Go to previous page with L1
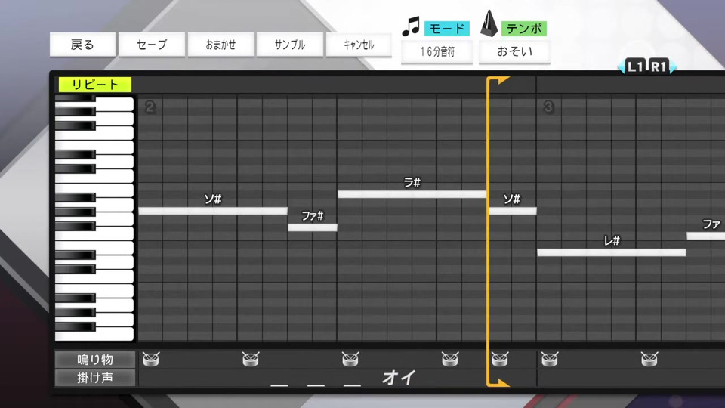The image size is (725, 408). coord(635,66)
